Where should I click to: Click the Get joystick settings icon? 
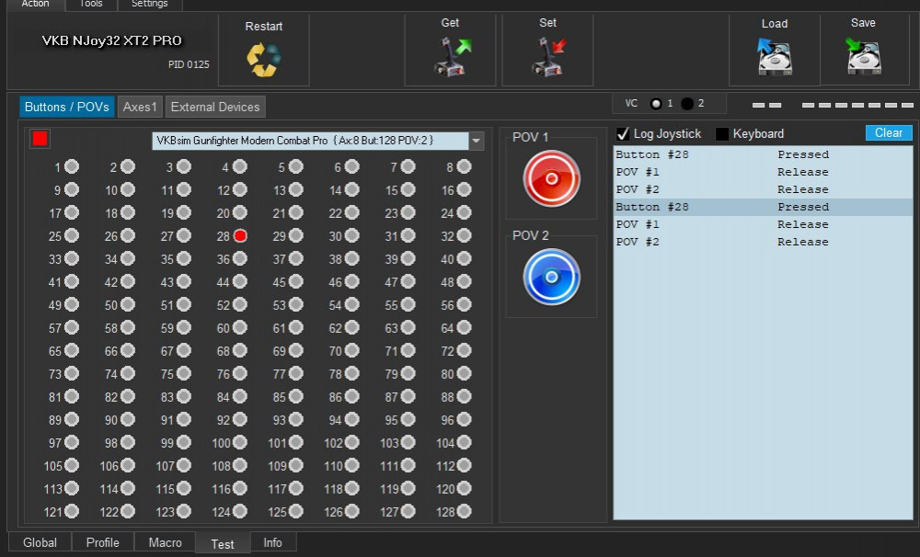[x=451, y=58]
